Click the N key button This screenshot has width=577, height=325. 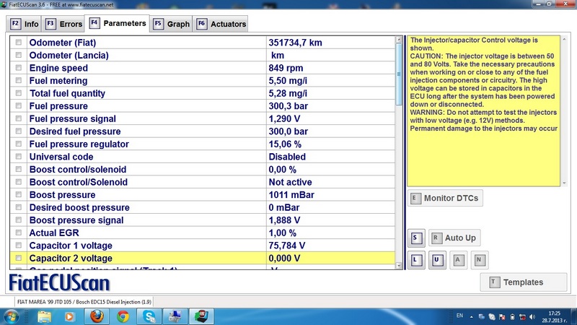coord(478,260)
